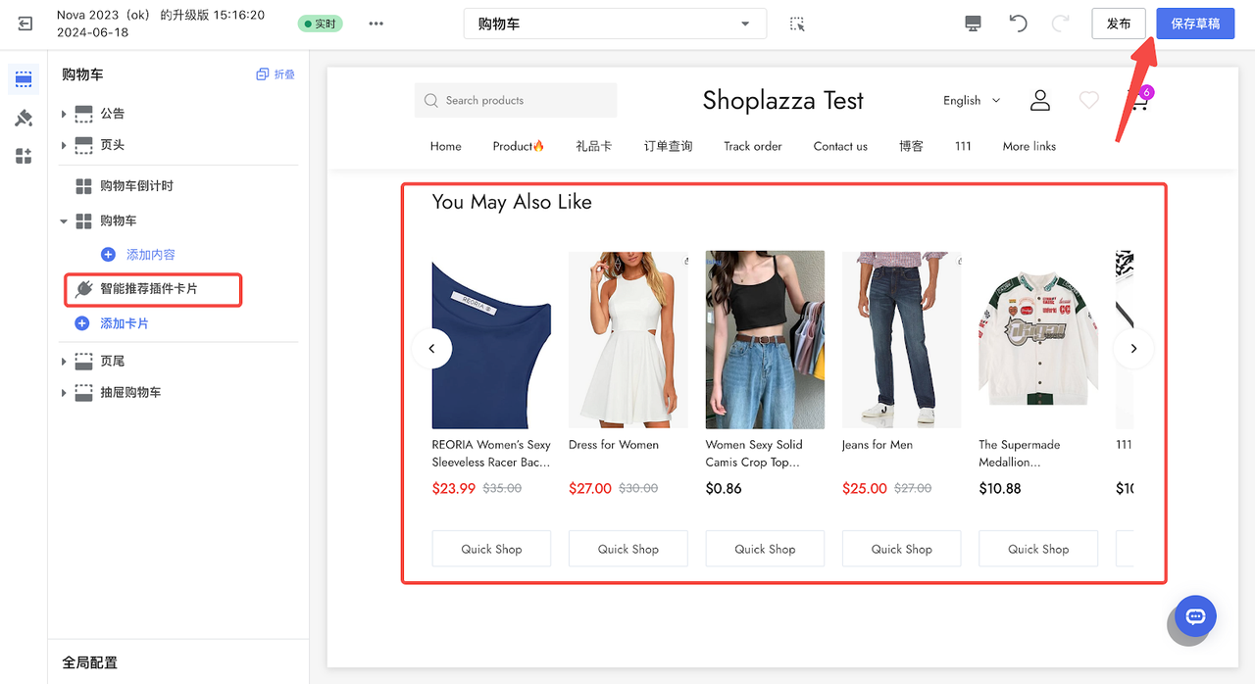Open the three-dot more options menu
This screenshot has height=684, width=1255.
click(x=376, y=23)
